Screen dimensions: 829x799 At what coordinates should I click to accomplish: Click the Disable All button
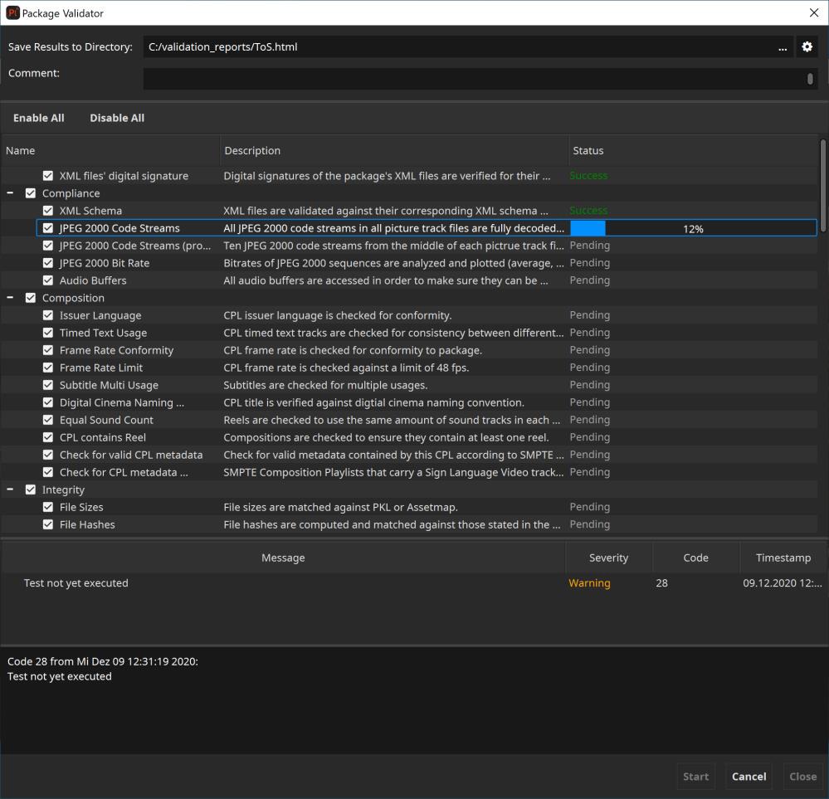117,118
